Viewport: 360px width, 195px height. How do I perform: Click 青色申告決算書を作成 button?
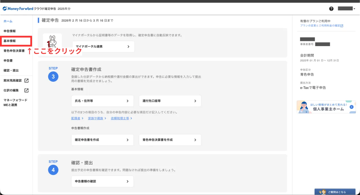pyautogui.click(x=170, y=140)
